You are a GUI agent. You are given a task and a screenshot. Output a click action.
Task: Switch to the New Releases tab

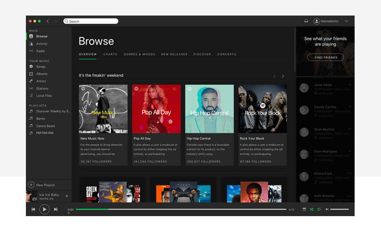tap(174, 55)
